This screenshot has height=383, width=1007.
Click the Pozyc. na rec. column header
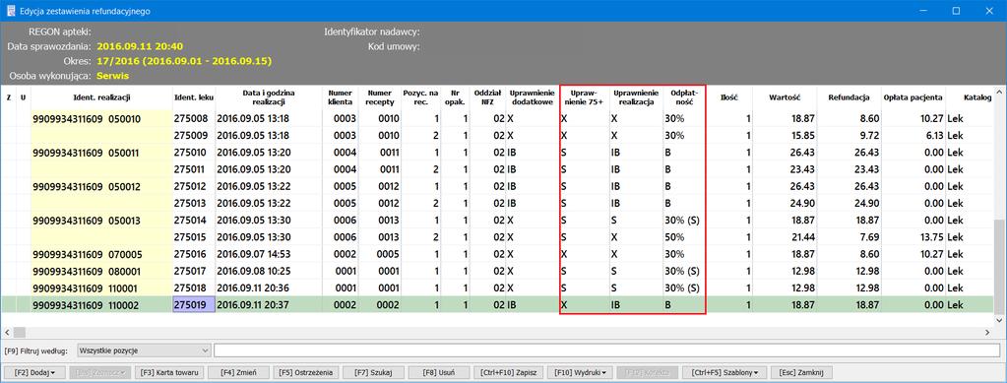pyautogui.click(x=421, y=97)
